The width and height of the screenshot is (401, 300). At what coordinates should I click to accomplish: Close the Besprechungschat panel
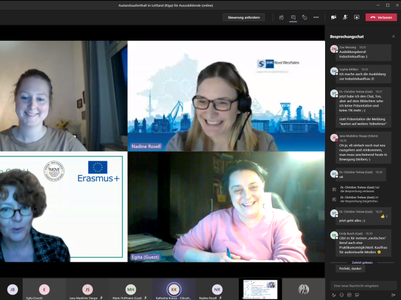[x=394, y=36]
